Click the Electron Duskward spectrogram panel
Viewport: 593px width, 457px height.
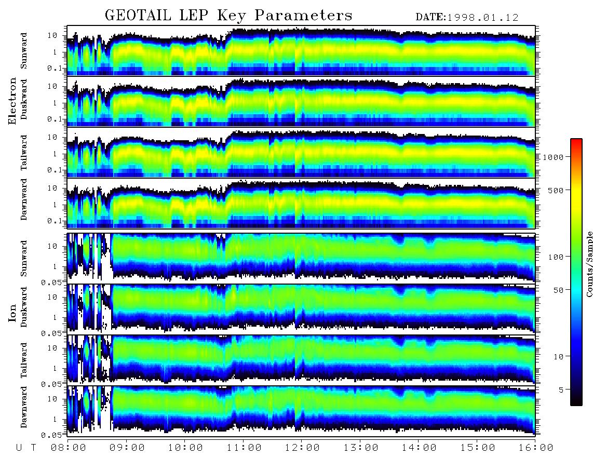point(301,101)
